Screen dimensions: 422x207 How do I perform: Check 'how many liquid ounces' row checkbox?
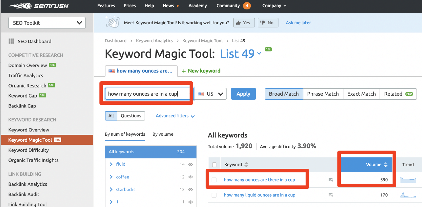pyautogui.click(x=214, y=195)
